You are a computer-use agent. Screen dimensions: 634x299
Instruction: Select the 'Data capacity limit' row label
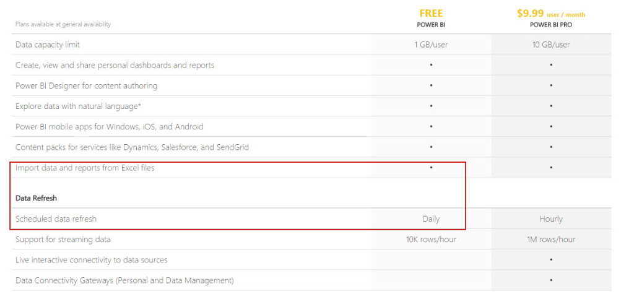[x=48, y=45]
